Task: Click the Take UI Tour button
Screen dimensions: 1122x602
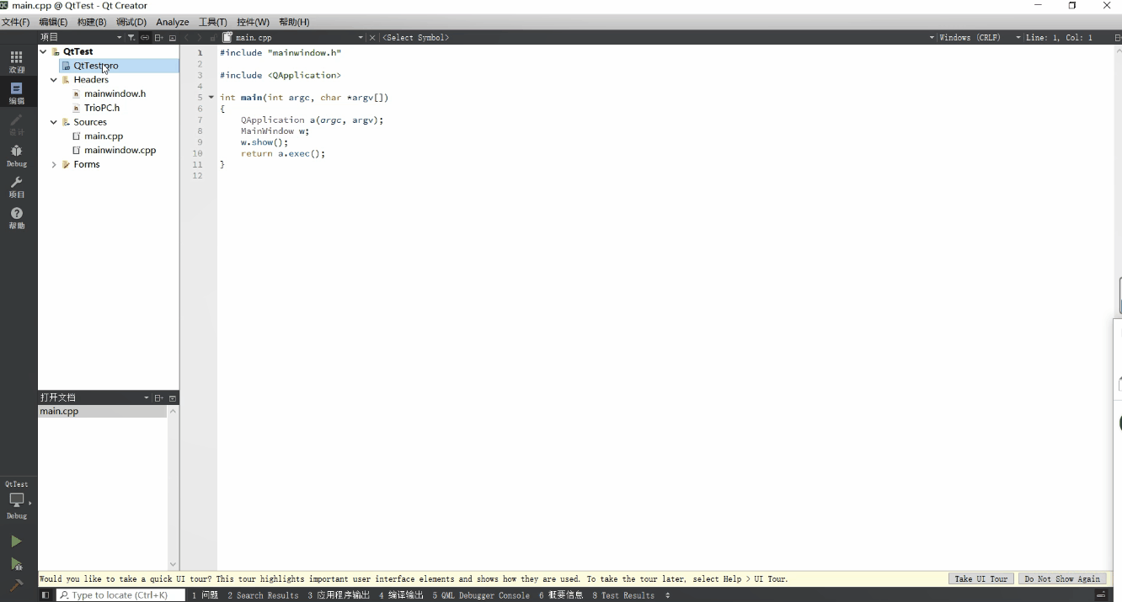Action: [980, 579]
